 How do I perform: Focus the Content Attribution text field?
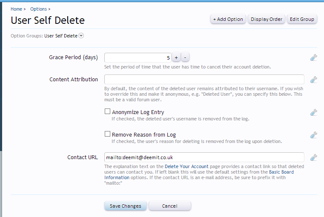204,80
